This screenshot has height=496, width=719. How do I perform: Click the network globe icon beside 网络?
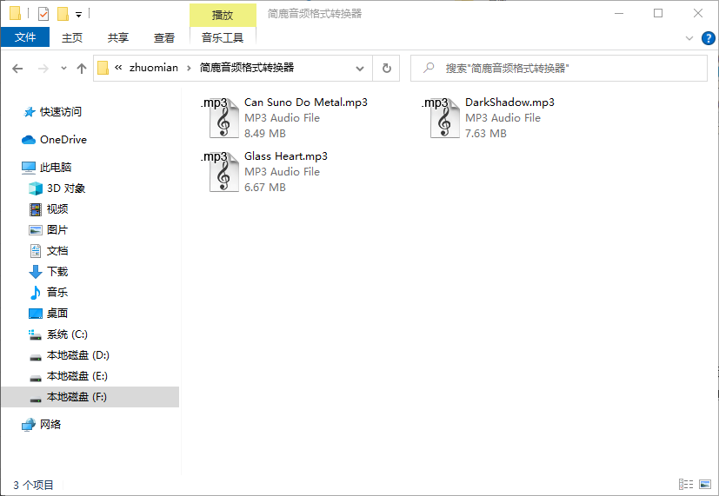29,425
